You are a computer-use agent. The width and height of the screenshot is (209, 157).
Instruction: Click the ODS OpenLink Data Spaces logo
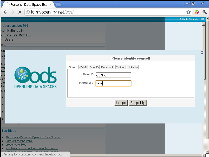(x=35, y=78)
